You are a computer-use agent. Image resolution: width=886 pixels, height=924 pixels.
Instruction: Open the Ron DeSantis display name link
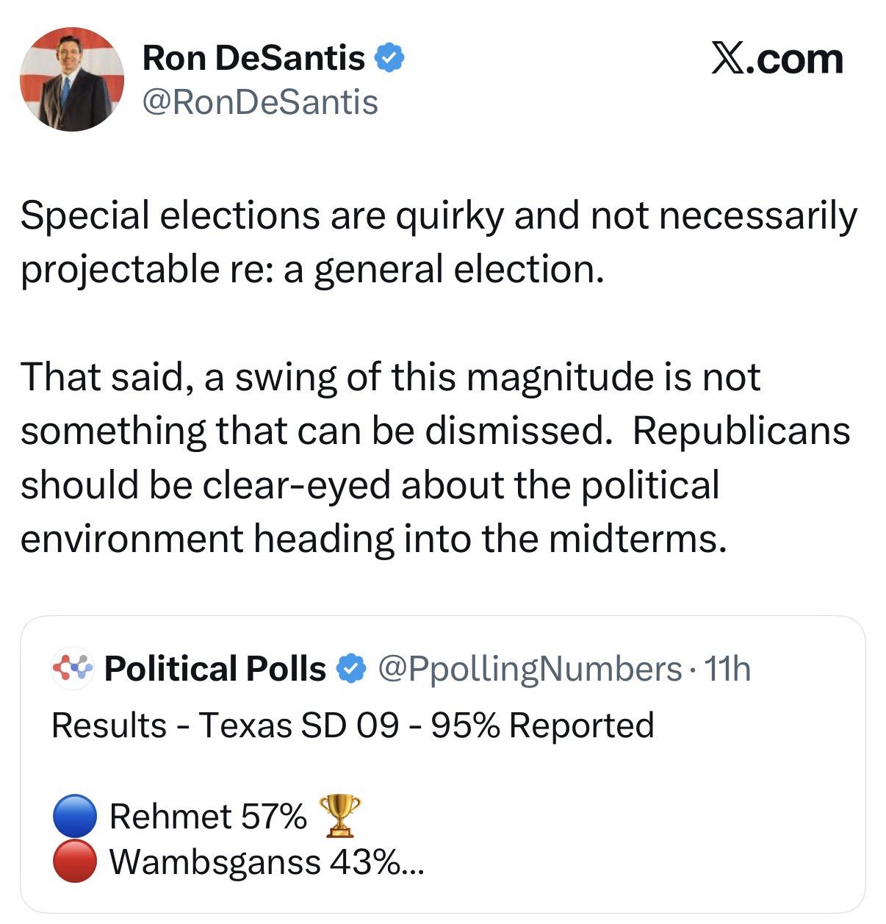click(x=253, y=57)
